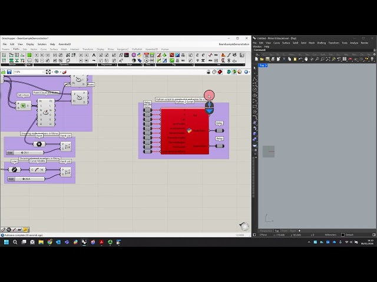Click the red sketch pencil icon in canvas toolbar
The width and height of the screenshot is (377, 282).
pyautogui.click(x=64, y=72)
